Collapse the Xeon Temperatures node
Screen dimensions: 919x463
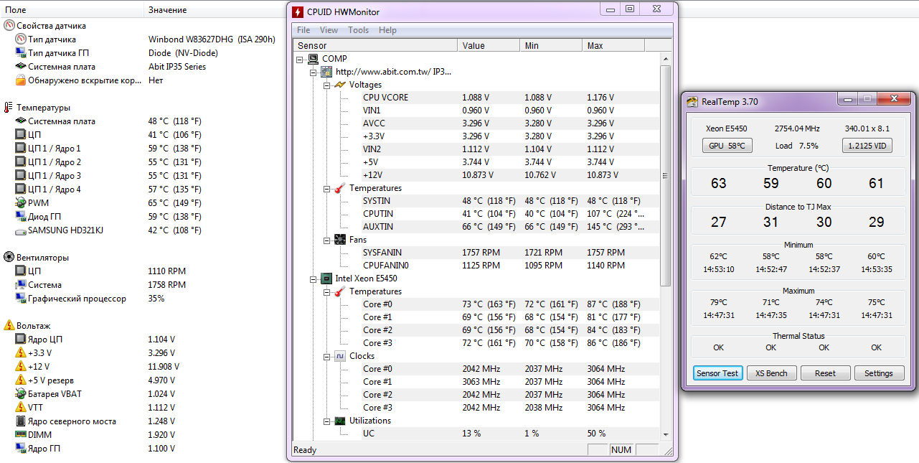(x=325, y=291)
